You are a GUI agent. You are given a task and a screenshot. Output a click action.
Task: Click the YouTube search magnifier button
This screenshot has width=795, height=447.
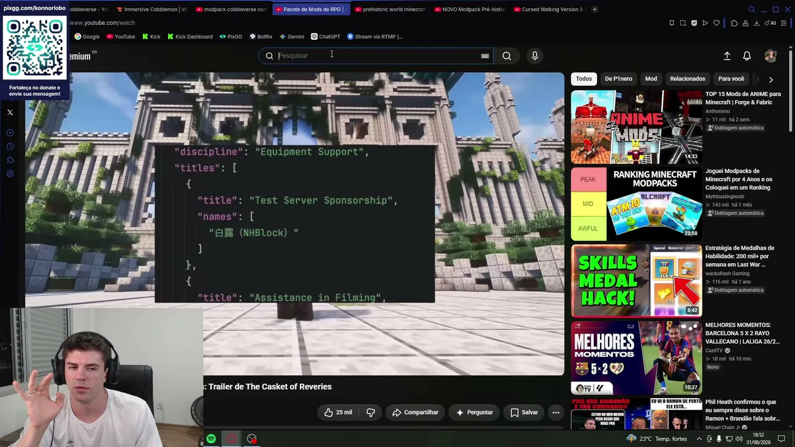[x=507, y=56]
